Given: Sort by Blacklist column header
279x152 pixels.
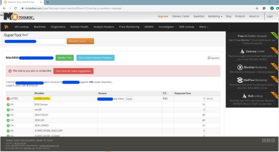Looking at the screenshot, I should point(39,93).
